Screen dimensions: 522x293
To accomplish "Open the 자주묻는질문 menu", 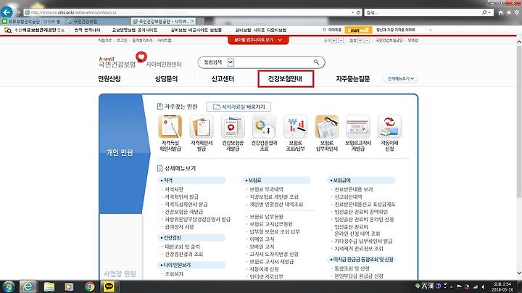I will pos(353,79).
